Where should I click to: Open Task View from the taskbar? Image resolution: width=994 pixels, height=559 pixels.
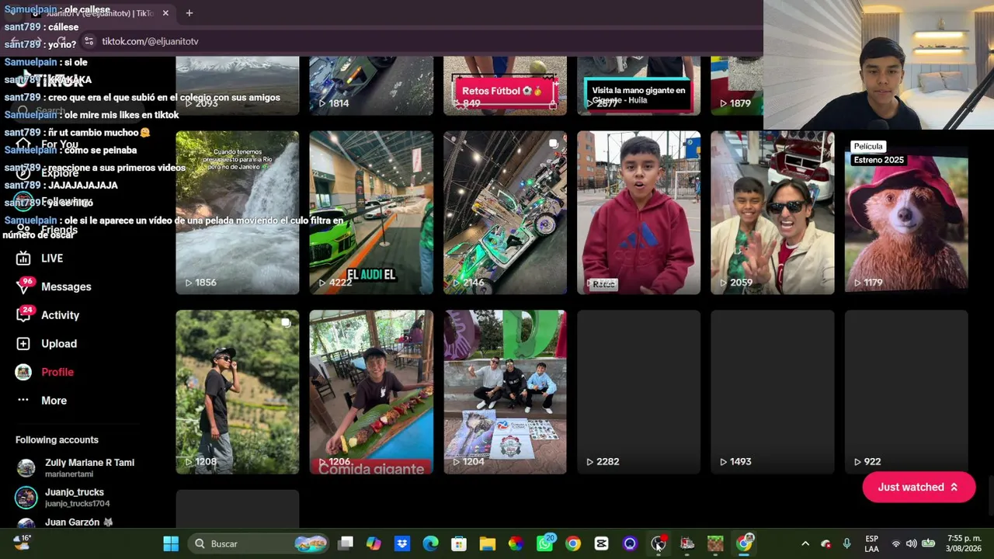click(x=346, y=543)
